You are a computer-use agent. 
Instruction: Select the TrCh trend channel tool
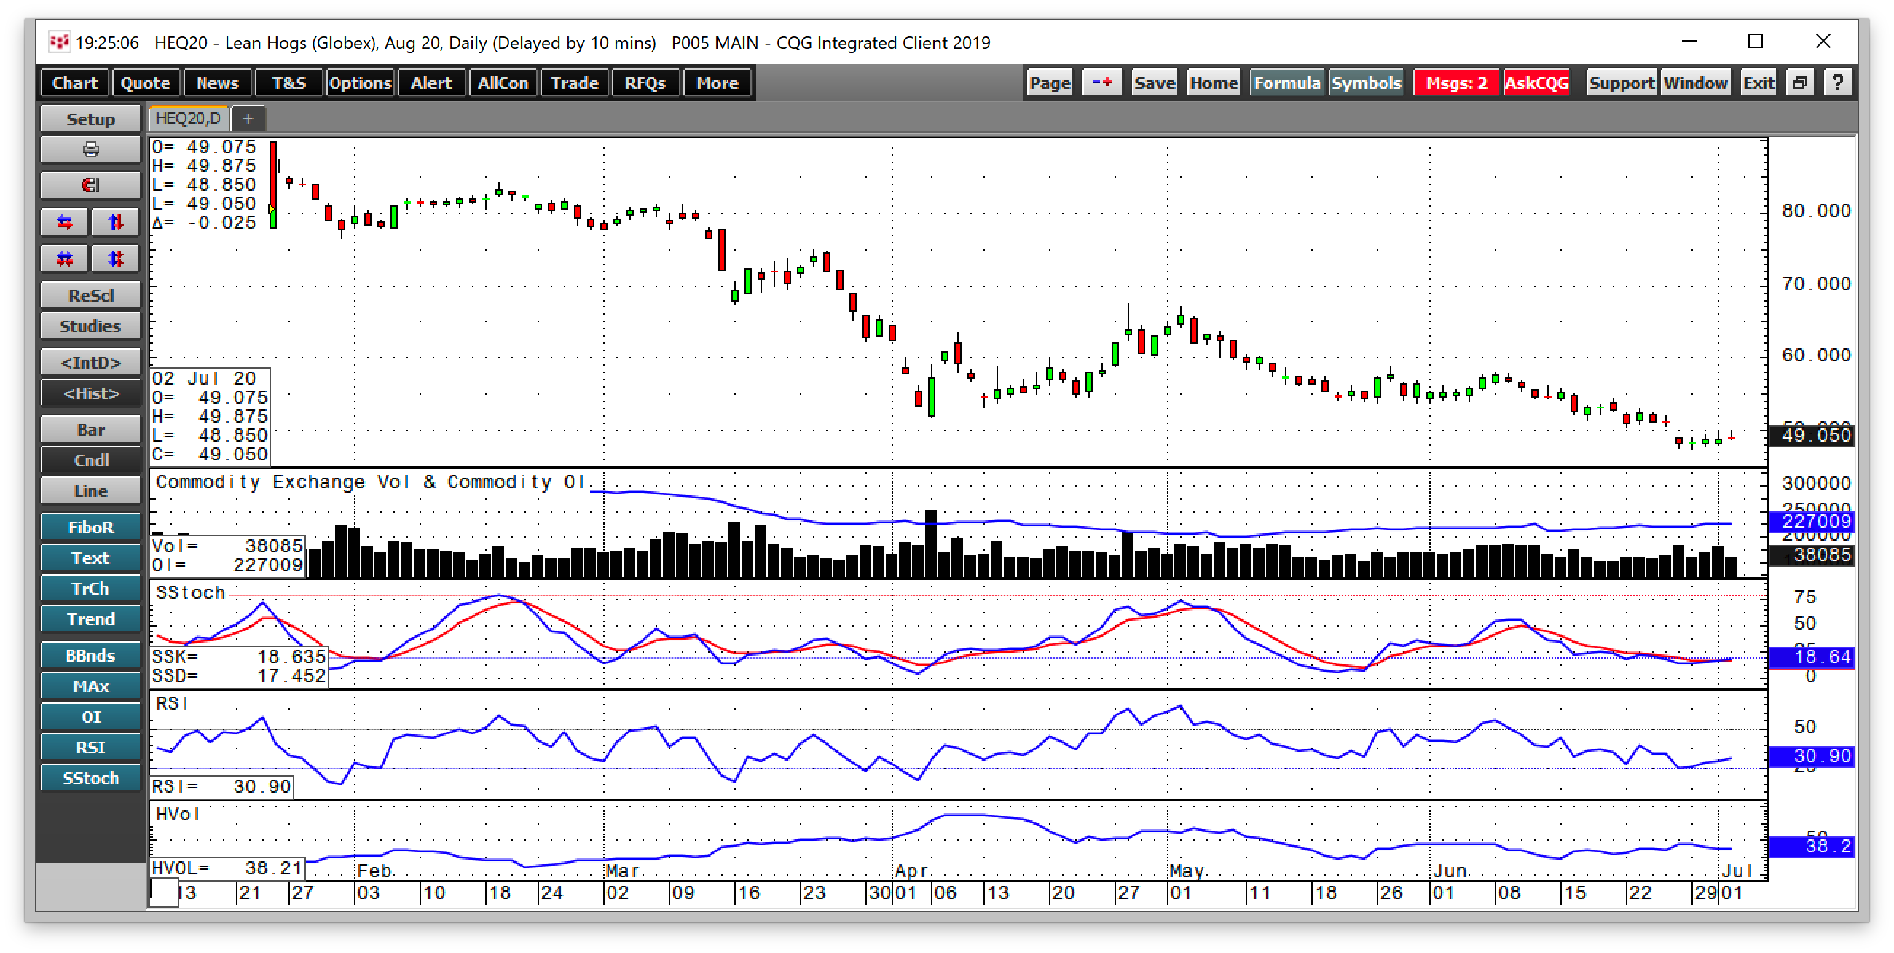point(90,588)
